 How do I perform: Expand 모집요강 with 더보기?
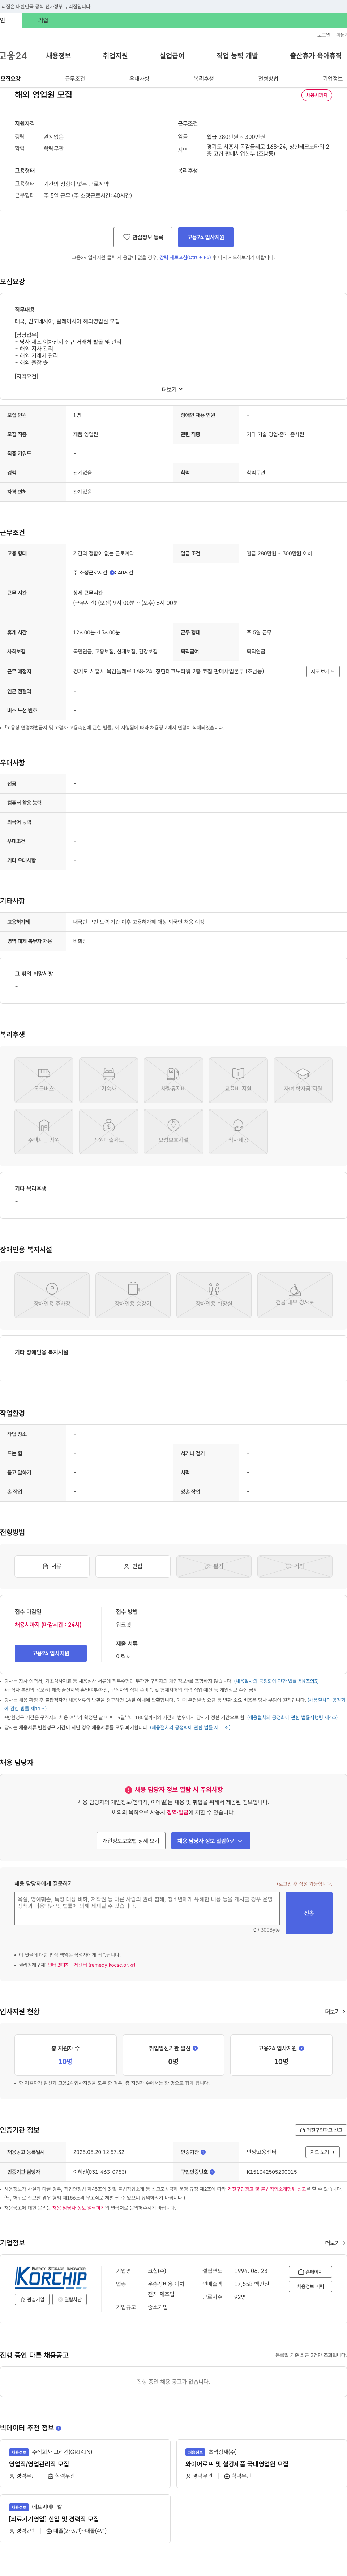click(172, 389)
